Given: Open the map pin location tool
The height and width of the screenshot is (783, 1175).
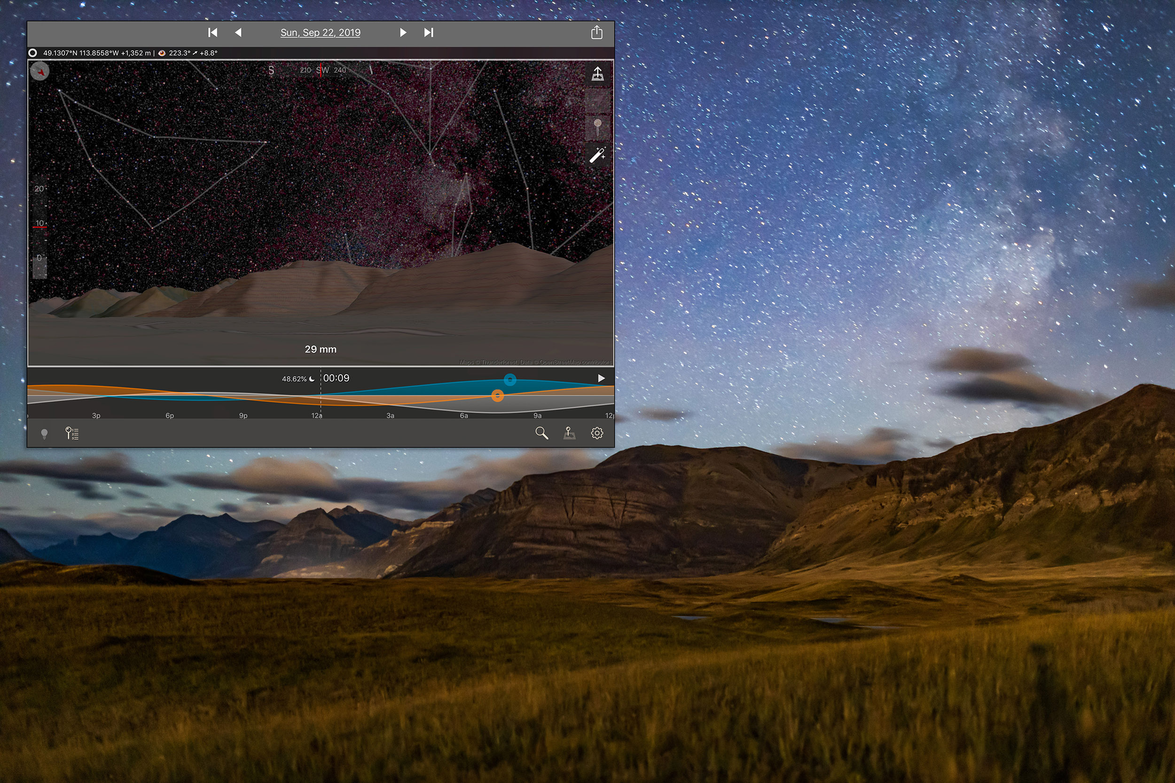Looking at the screenshot, I should (569, 433).
